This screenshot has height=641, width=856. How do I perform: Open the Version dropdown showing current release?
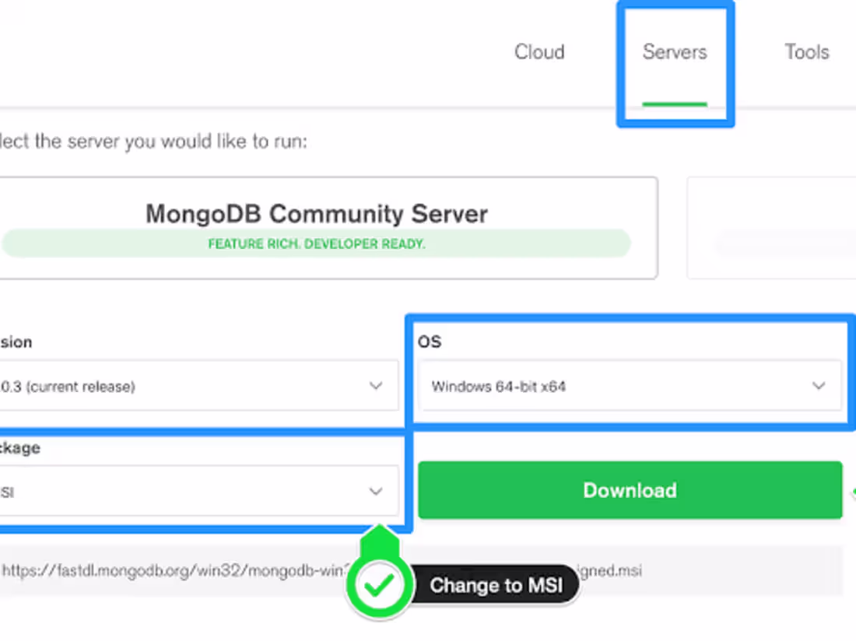(187, 386)
